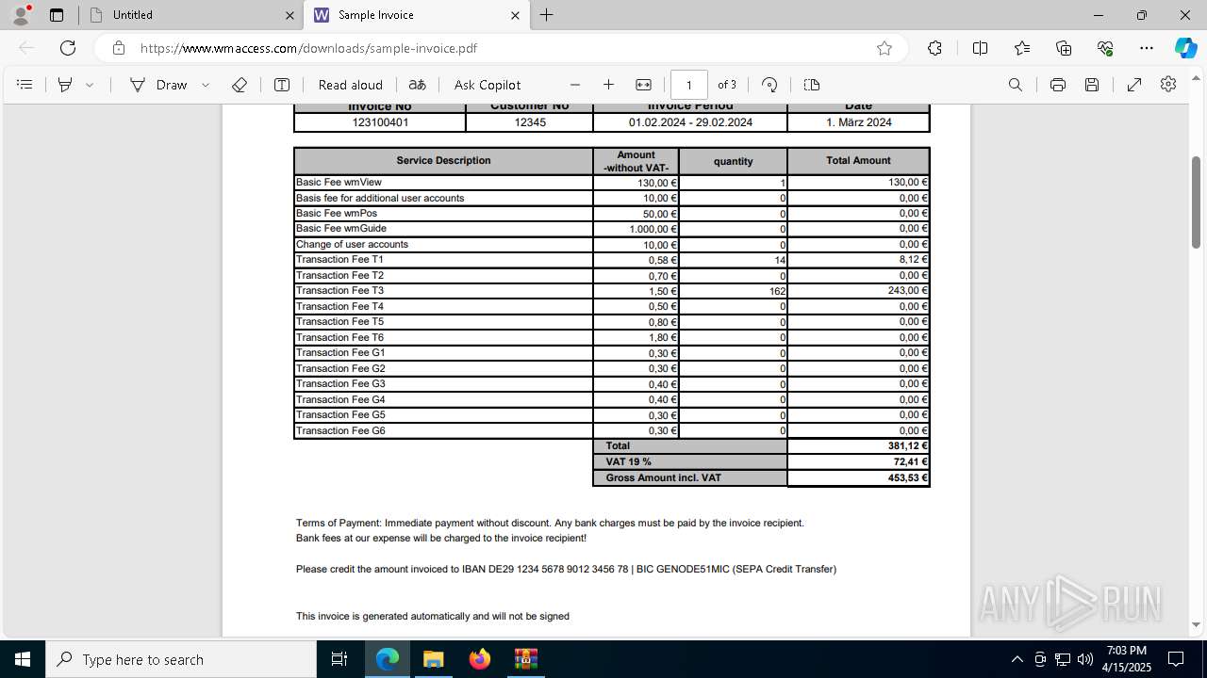The width and height of the screenshot is (1207, 678).
Task: Open Find in PDF search
Action: (1016, 85)
